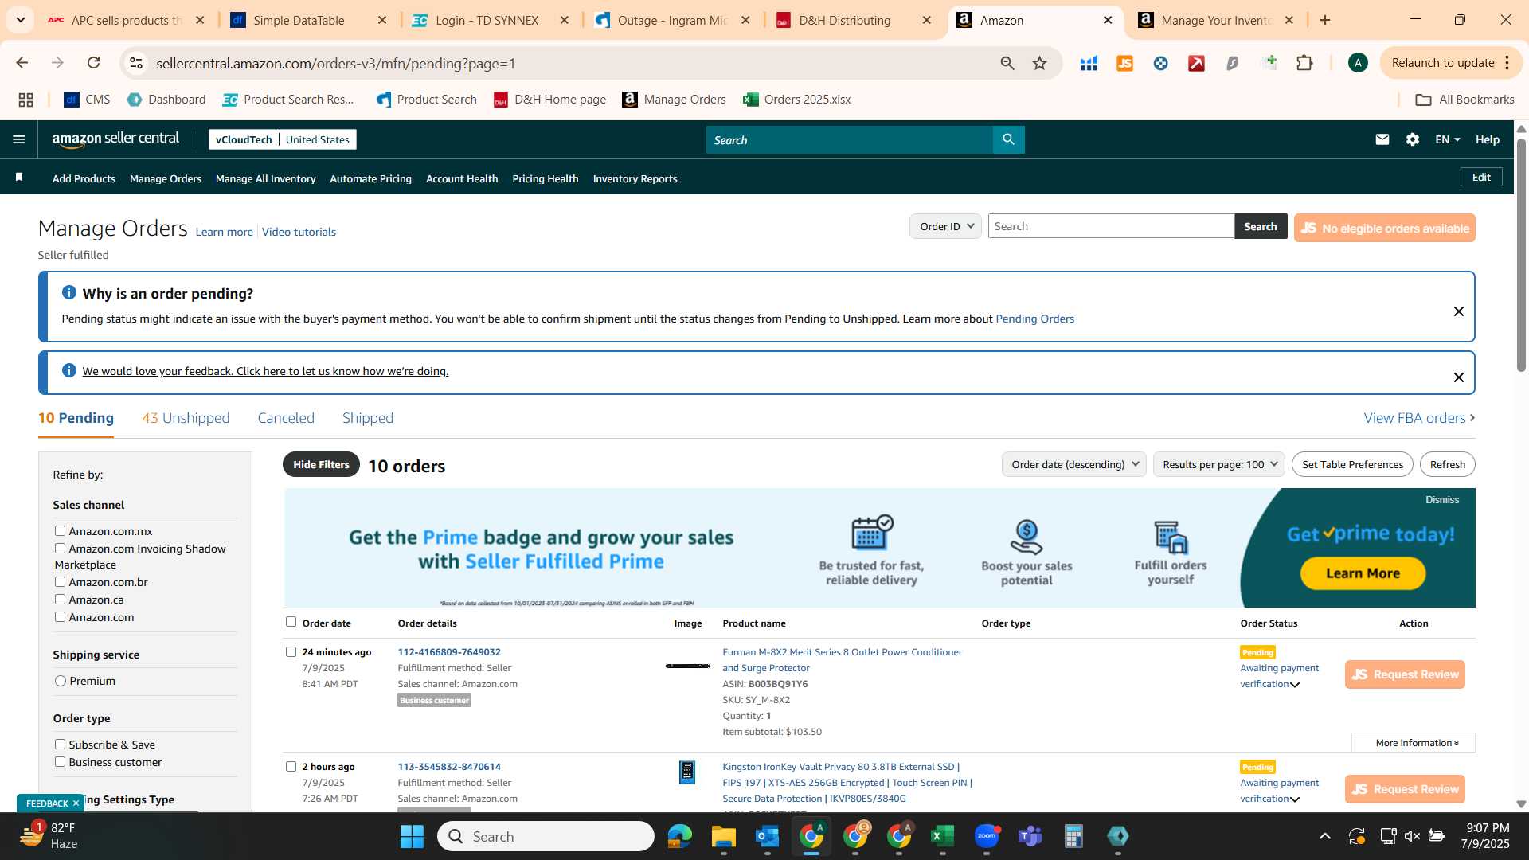Check the Amazon.com sales channel box
The width and height of the screenshot is (1529, 860).
(60, 616)
